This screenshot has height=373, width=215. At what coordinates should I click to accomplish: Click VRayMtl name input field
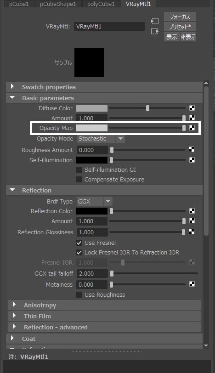(109, 26)
